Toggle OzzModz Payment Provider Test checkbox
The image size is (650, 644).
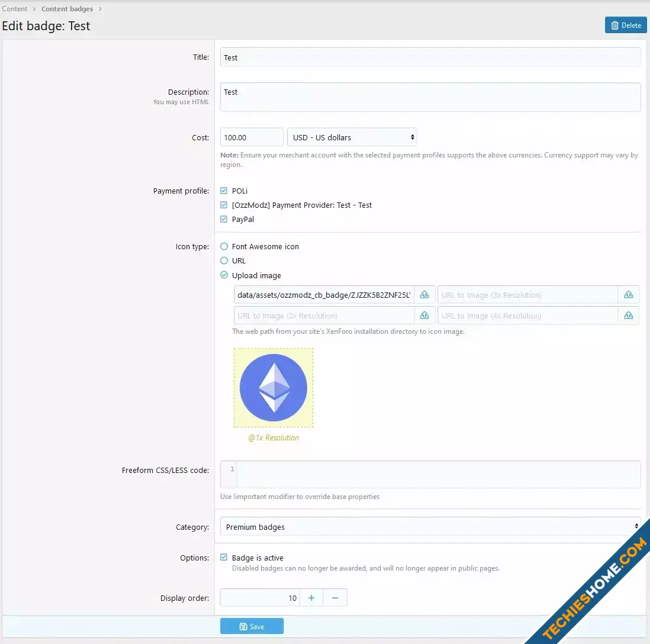coord(224,205)
